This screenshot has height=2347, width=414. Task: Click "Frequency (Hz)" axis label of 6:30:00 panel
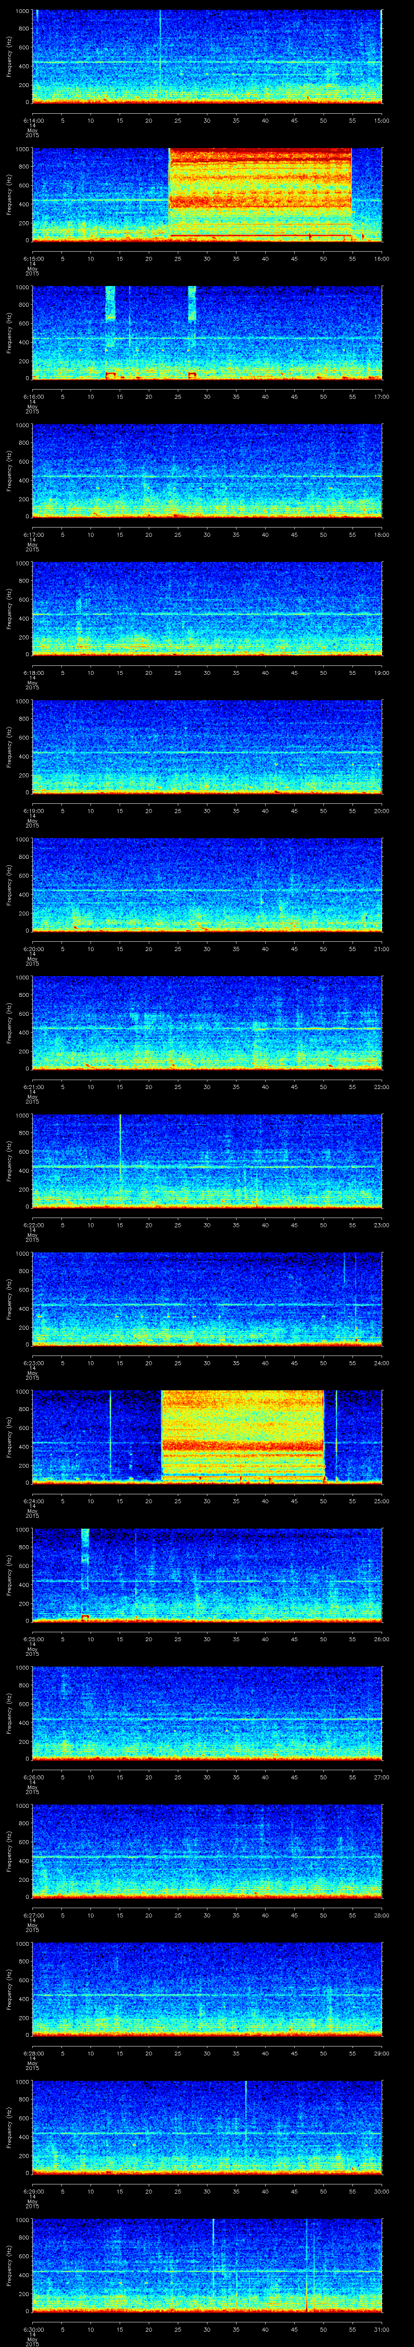point(9,2266)
